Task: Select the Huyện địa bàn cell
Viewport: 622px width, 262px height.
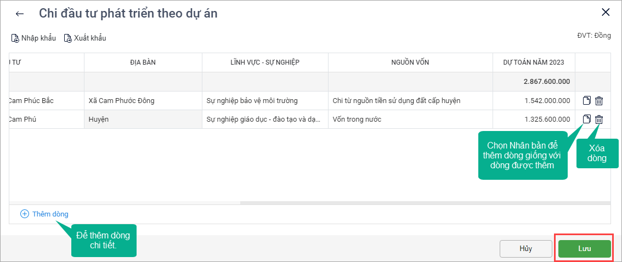Action: (x=143, y=119)
